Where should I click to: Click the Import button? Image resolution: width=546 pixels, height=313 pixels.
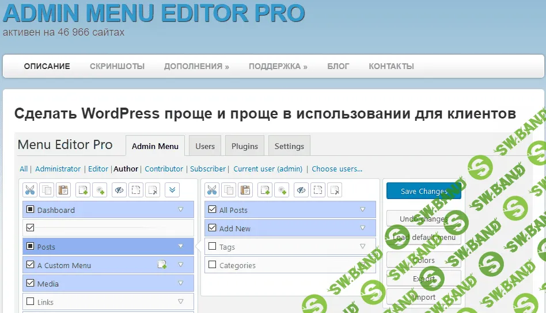tap(424, 297)
